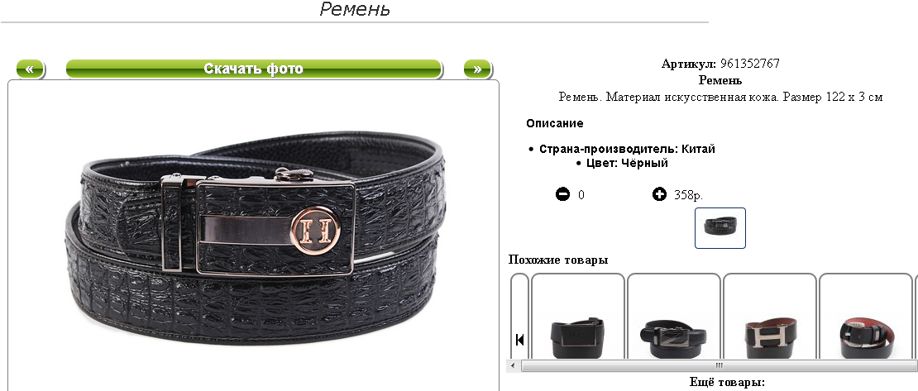918x391 pixels.
Task: Increase quantity with the plus icon
Action: pos(659,194)
